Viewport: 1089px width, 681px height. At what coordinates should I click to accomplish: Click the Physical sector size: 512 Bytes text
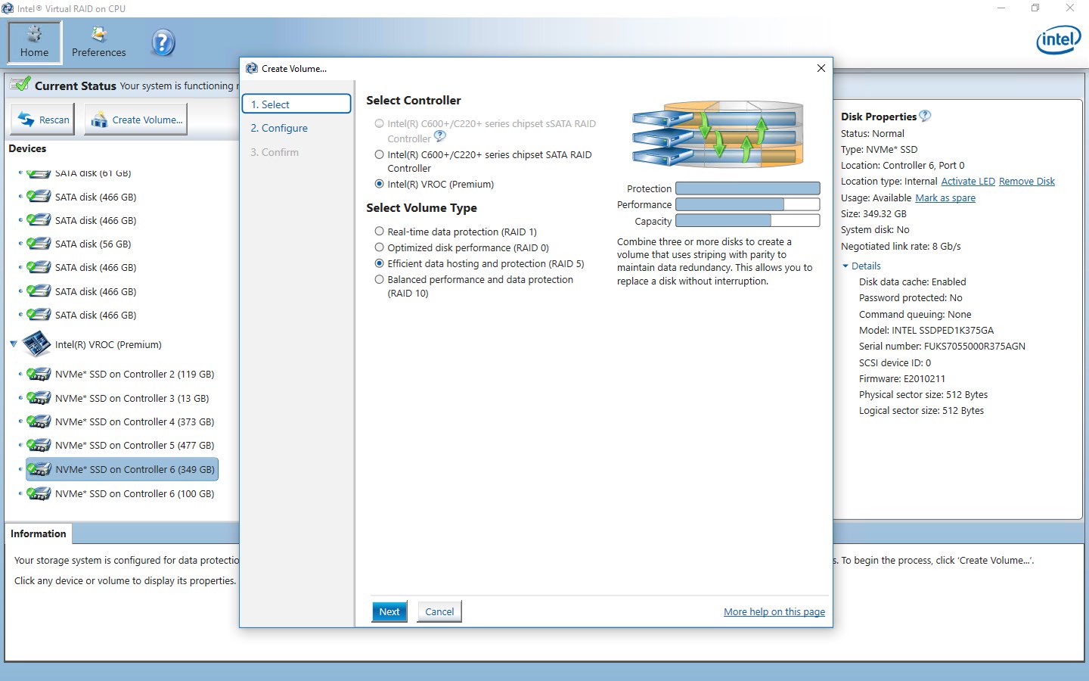[x=923, y=395]
